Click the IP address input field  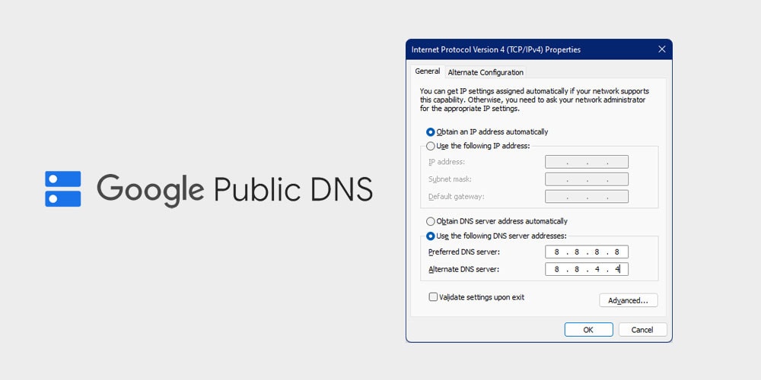tap(586, 162)
